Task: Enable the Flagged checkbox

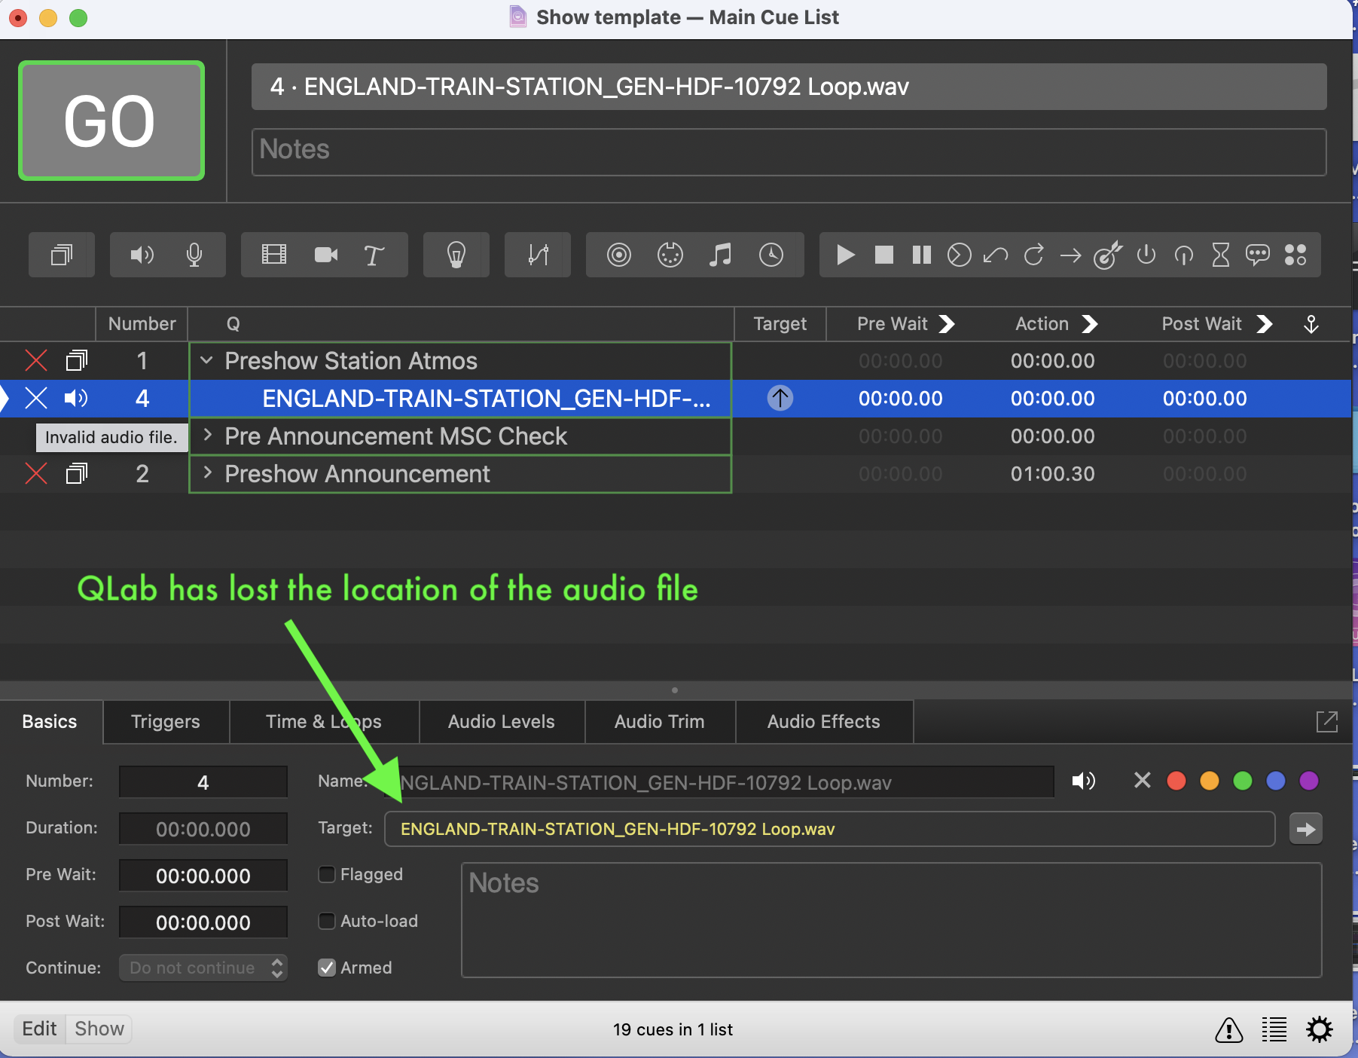Action: (x=327, y=874)
